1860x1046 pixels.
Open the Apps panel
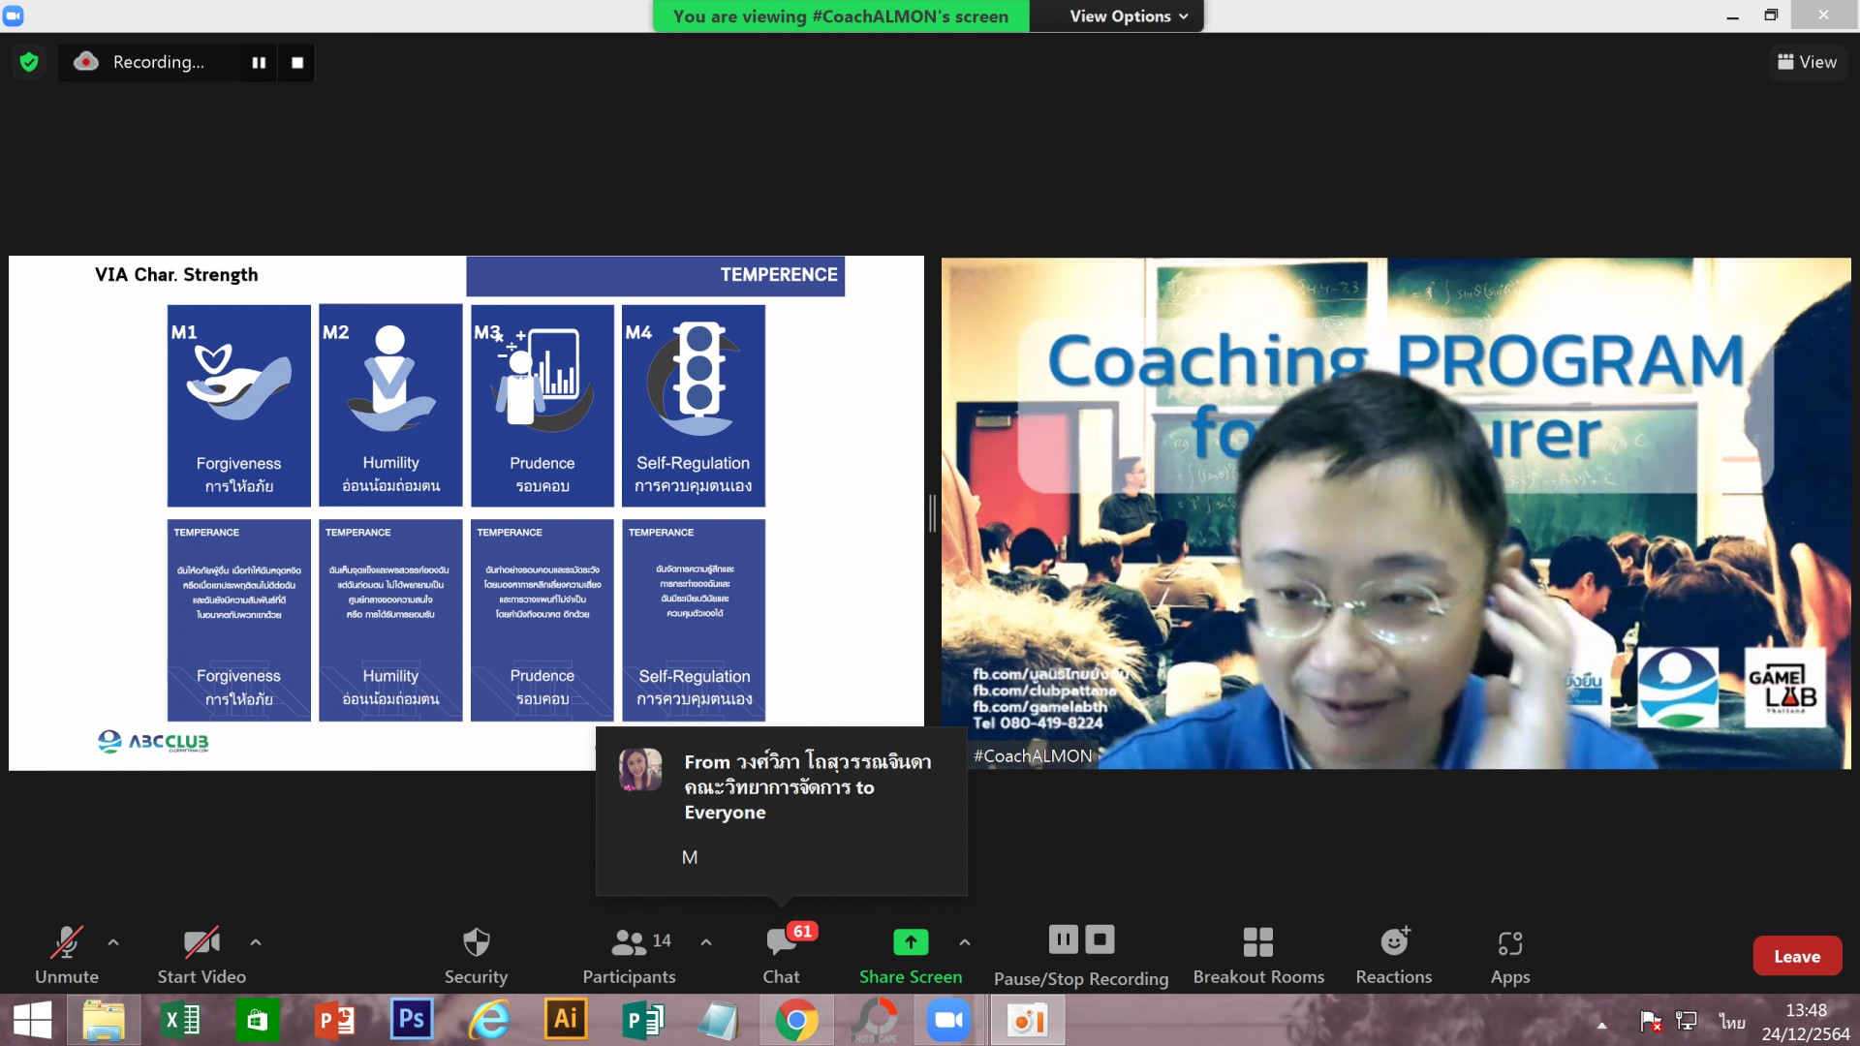[x=1509, y=954]
